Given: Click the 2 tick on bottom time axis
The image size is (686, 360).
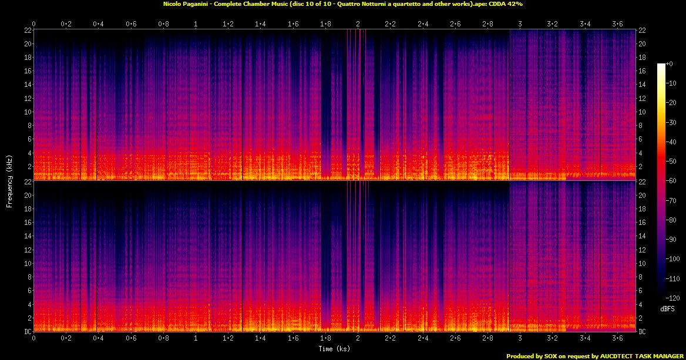Looking at the screenshot, I should 358,339.
